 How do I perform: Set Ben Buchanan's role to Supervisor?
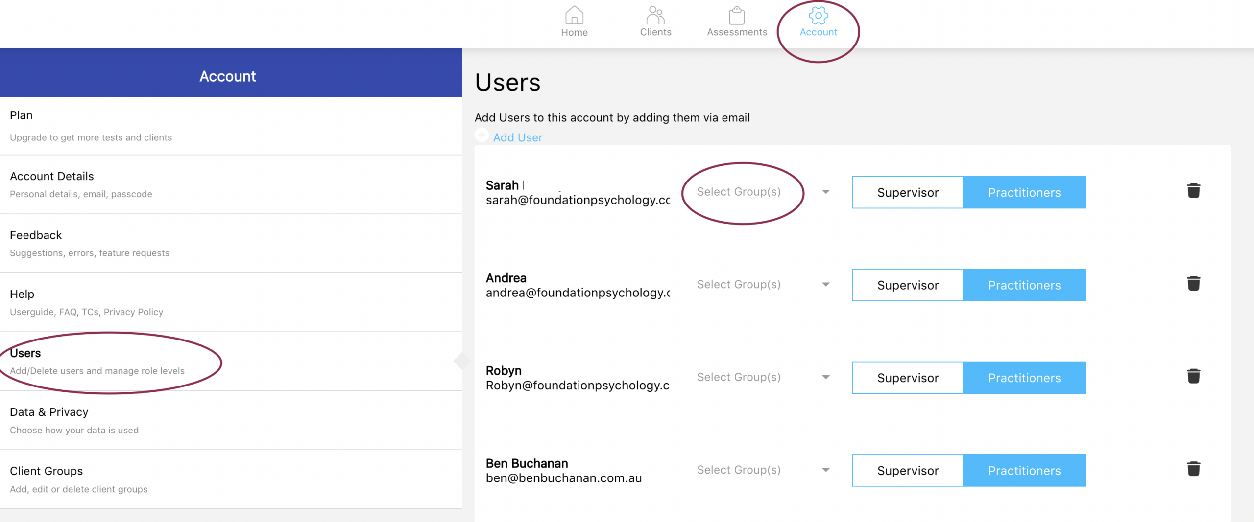point(908,470)
